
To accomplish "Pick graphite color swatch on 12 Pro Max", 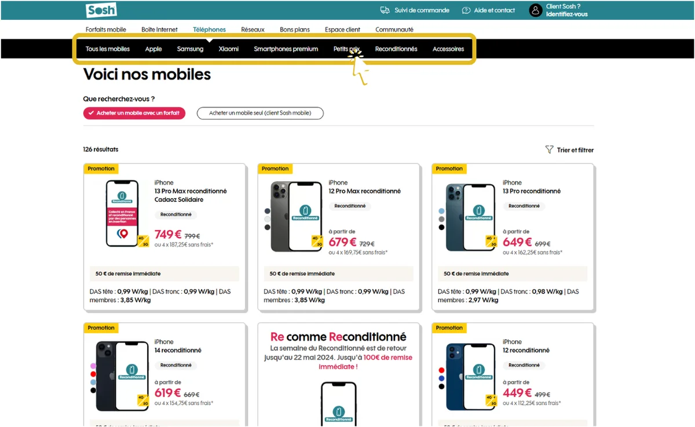I will (267, 227).
